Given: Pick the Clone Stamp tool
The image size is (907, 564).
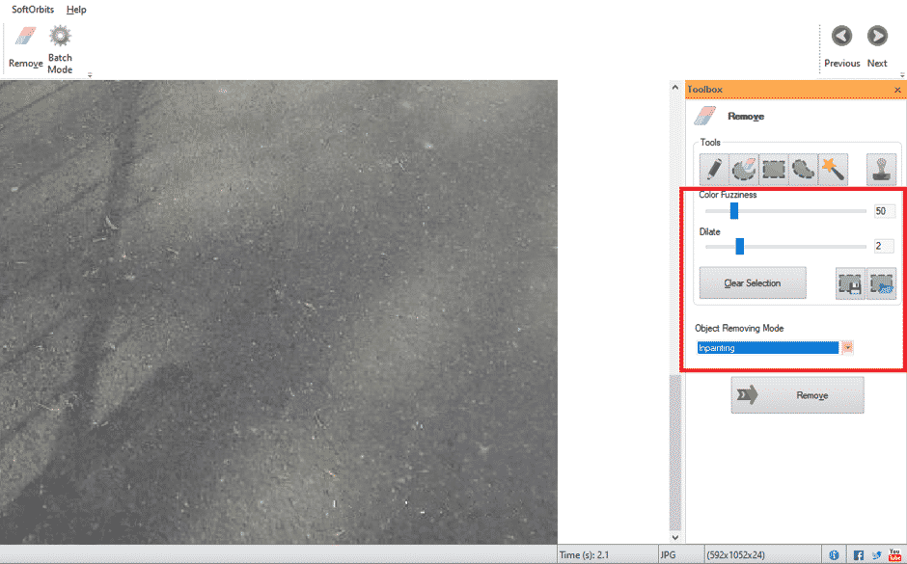Looking at the screenshot, I should 882,169.
